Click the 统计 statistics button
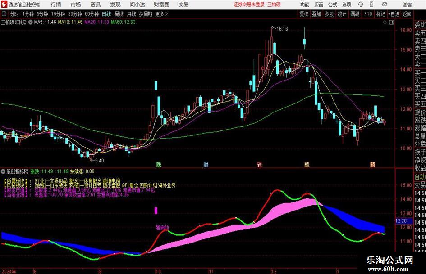426x274 pixels. [x=342, y=14]
